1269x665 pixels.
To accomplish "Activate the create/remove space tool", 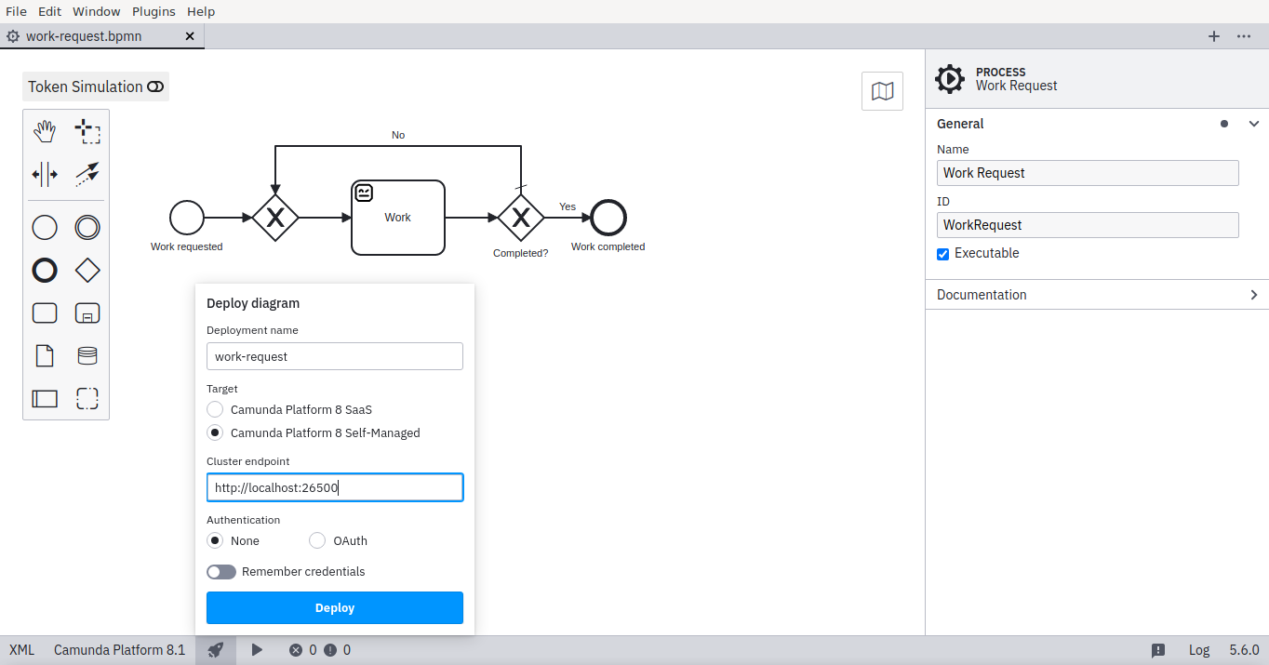I will coord(45,174).
